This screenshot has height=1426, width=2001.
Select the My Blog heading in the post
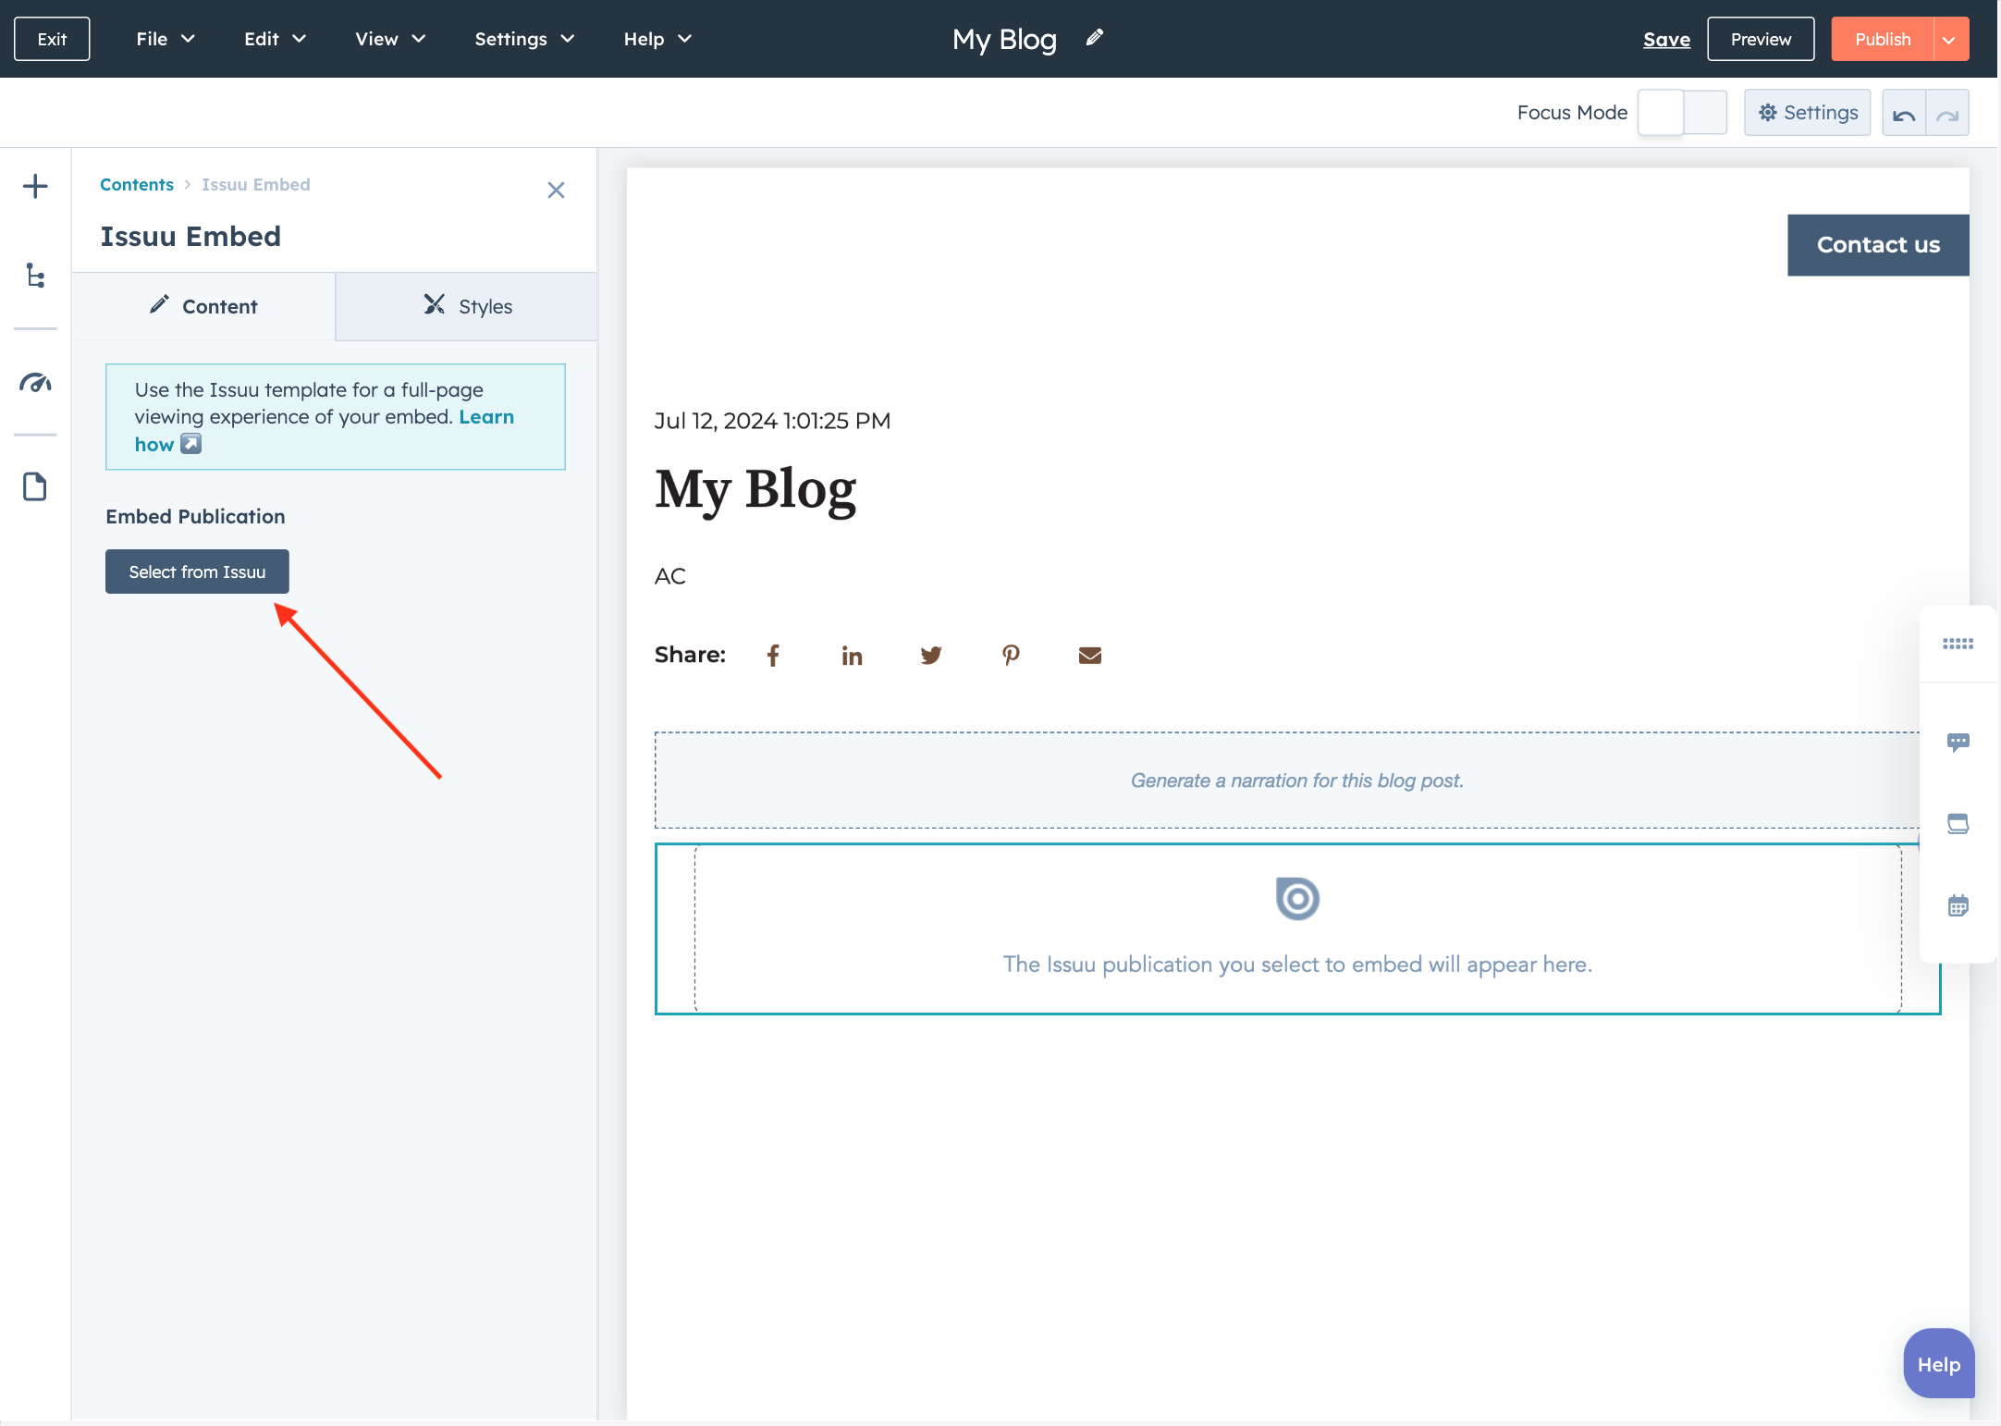(x=755, y=490)
